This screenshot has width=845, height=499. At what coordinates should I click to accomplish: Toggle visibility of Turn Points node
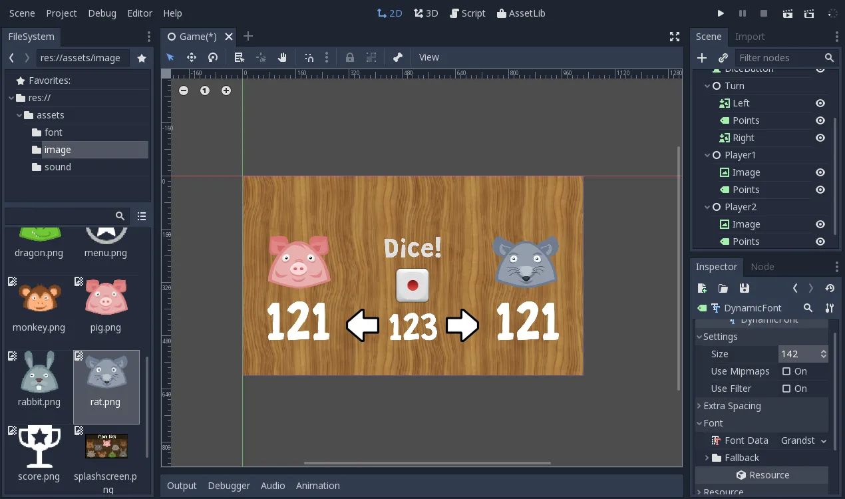820,120
